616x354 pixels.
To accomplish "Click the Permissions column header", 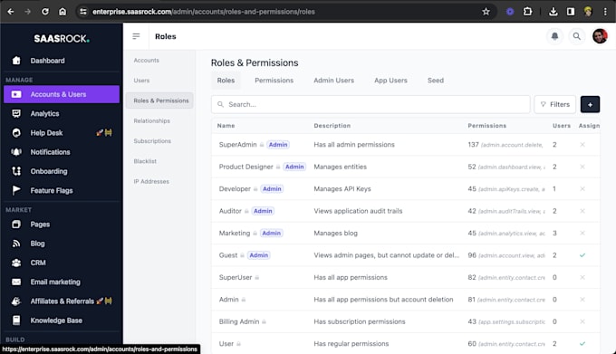I will click(x=486, y=126).
